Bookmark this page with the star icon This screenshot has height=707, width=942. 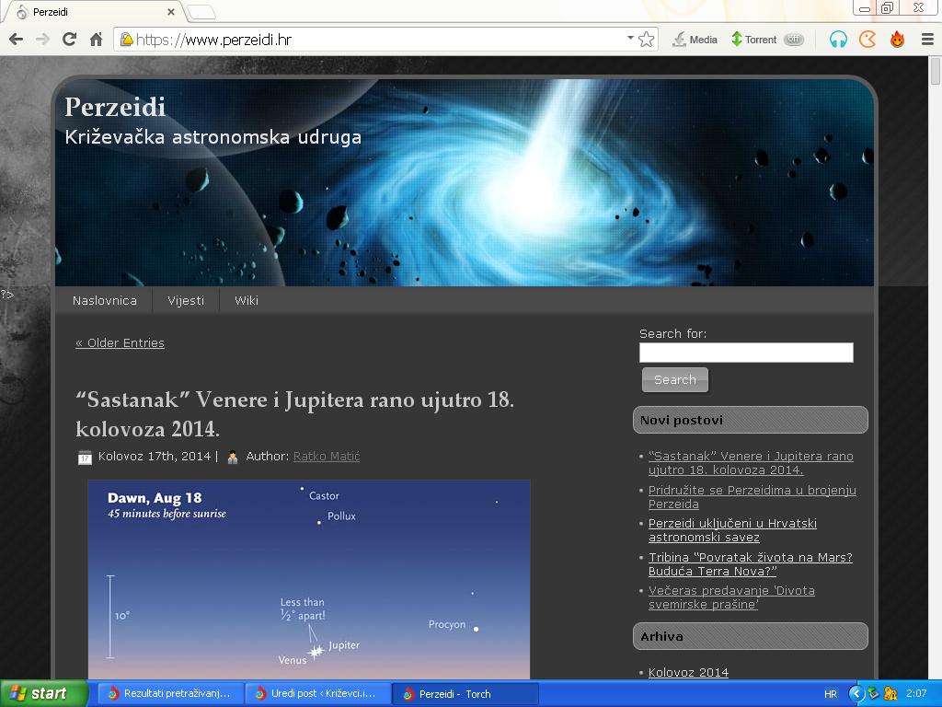[646, 40]
